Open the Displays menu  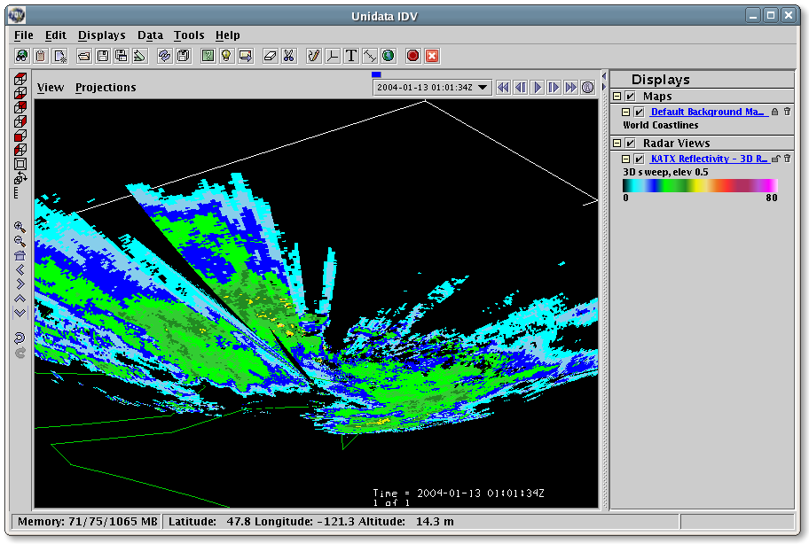coord(101,35)
